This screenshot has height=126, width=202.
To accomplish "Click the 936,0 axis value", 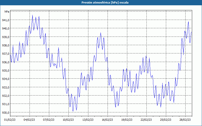I will [6, 62].
